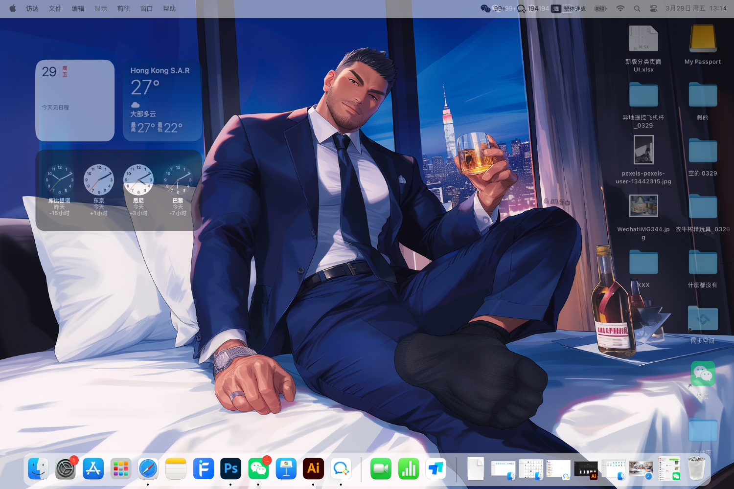Open Keynote from the Dock
The height and width of the screenshot is (489, 734).
(x=286, y=469)
